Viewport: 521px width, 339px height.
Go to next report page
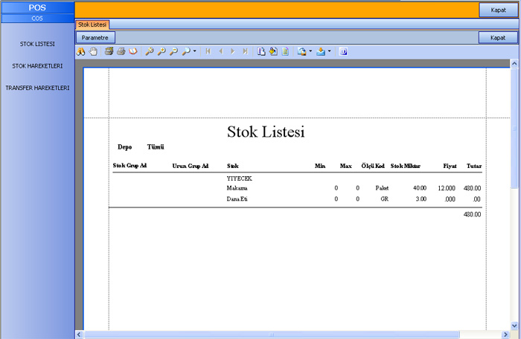point(232,51)
